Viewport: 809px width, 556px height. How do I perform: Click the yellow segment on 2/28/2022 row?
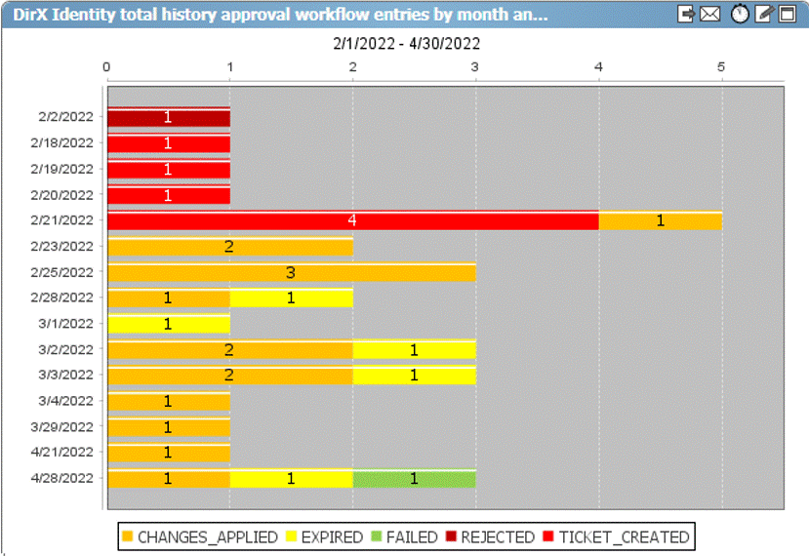coord(291,298)
